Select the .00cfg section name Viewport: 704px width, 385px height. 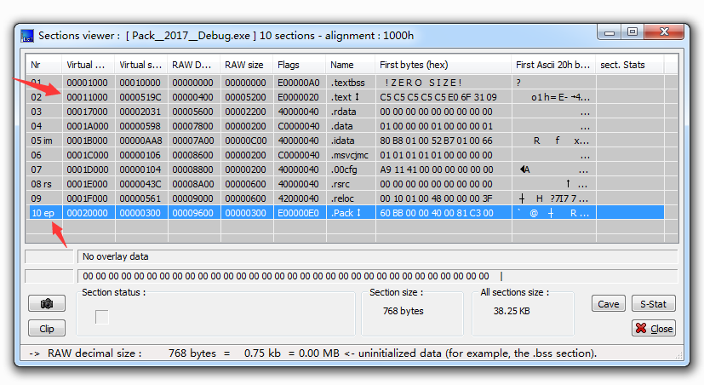click(343, 170)
